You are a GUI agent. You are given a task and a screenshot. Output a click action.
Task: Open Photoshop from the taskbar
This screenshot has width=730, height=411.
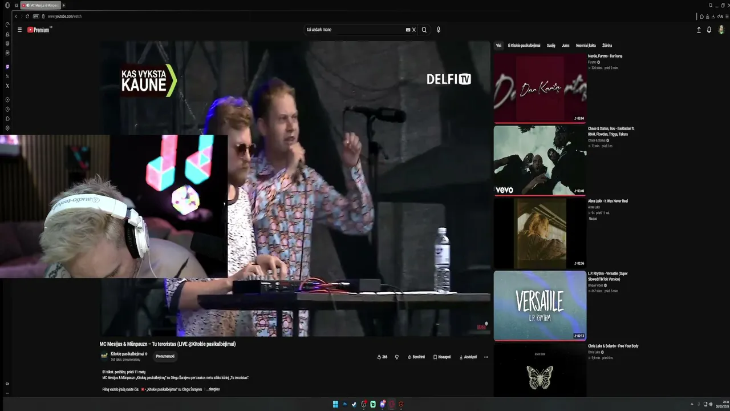point(345,404)
